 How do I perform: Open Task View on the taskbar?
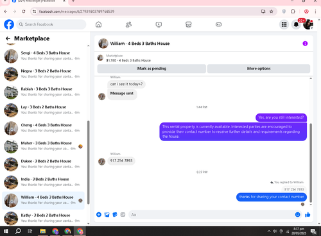[30, 231]
